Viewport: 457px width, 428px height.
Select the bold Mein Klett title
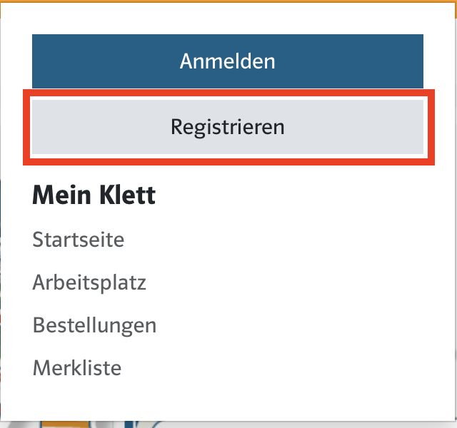94,195
